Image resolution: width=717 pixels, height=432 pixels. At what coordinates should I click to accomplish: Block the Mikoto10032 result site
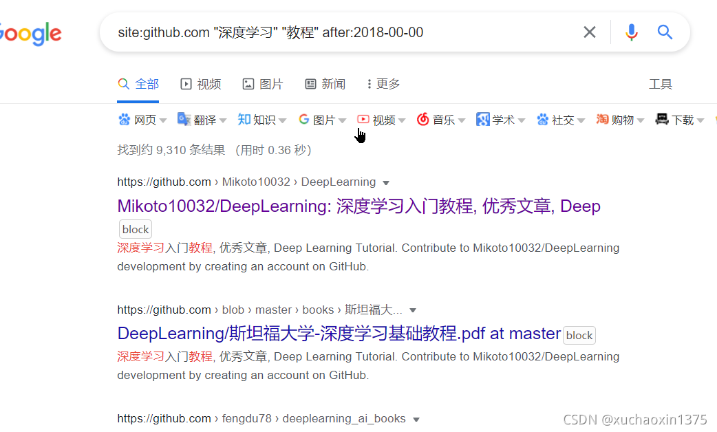point(135,229)
